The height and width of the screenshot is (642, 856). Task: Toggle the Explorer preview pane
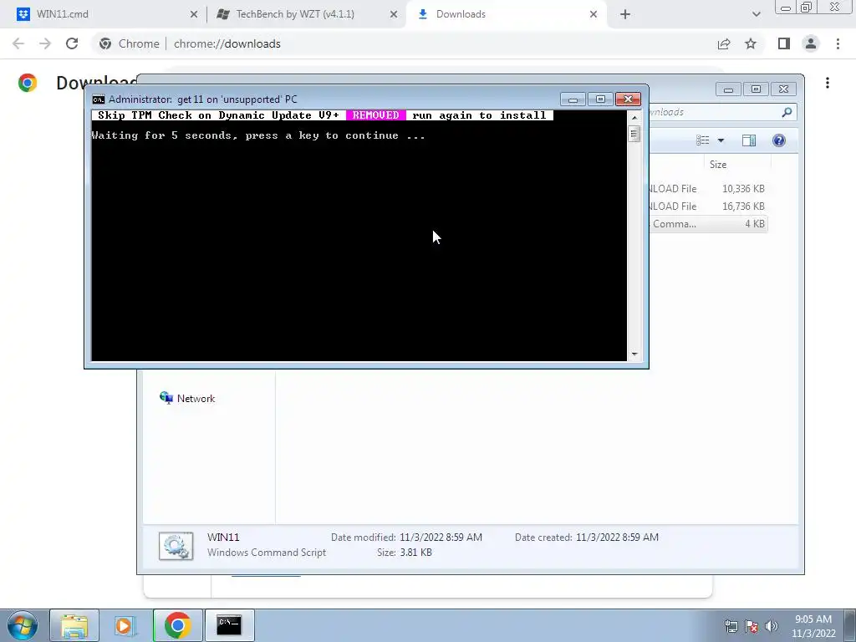[x=749, y=140]
